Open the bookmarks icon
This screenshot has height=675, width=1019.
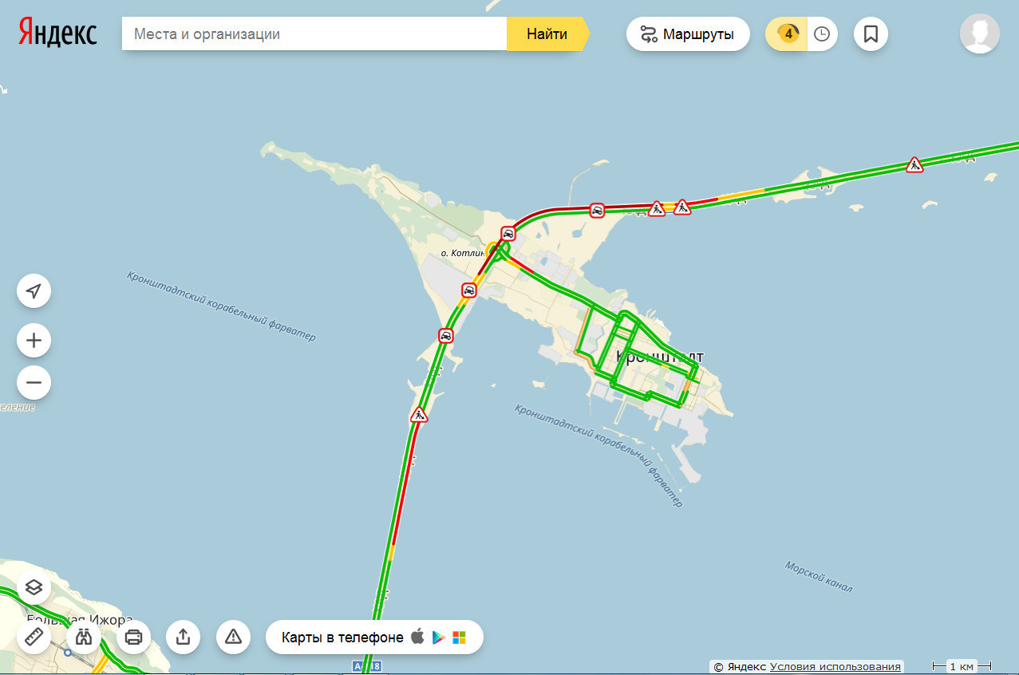click(871, 34)
